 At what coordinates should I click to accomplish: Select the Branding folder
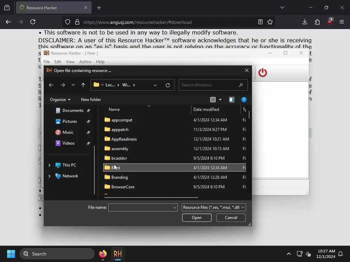pos(175,177)
